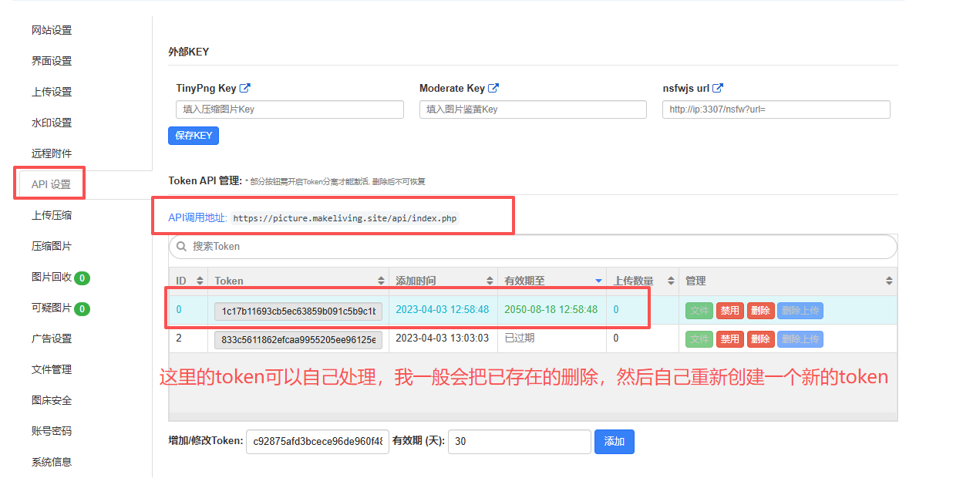Select 图片回收 sidebar item

[52, 277]
